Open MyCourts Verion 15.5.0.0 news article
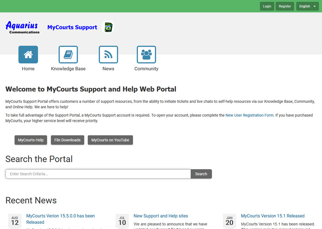 [x=61, y=219]
